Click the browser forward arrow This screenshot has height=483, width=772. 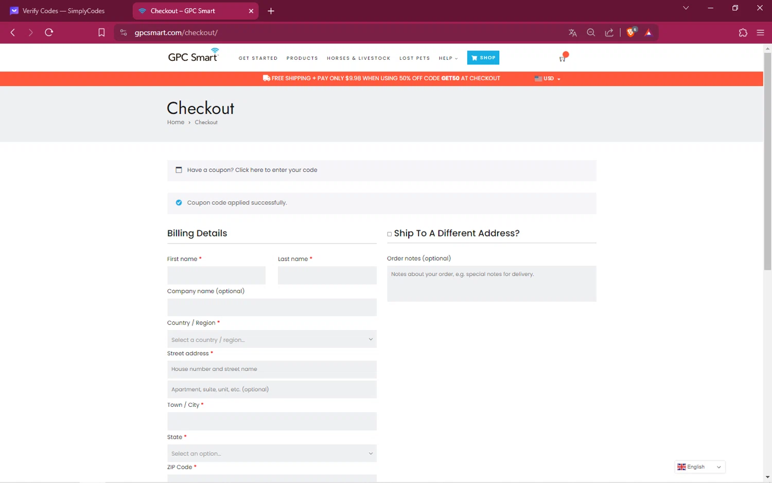point(30,32)
